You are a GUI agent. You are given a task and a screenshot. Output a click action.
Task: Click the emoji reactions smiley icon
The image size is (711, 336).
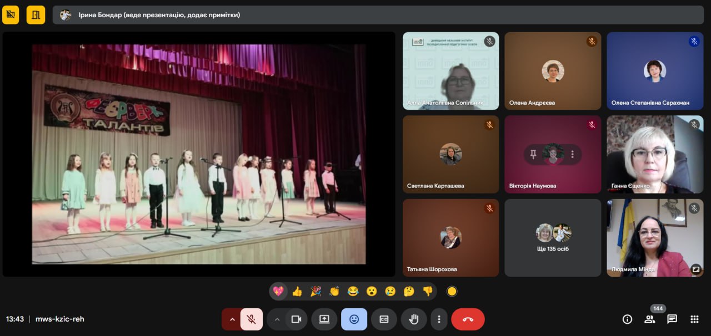tap(354, 319)
